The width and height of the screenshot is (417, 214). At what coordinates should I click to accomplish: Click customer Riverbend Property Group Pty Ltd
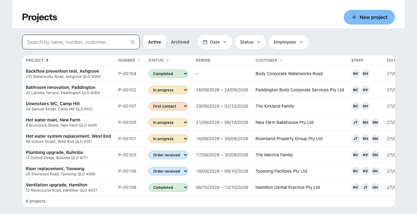pos(289,139)
